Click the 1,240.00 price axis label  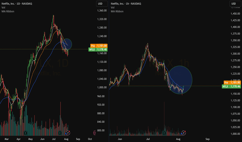(x=102, y=36)
